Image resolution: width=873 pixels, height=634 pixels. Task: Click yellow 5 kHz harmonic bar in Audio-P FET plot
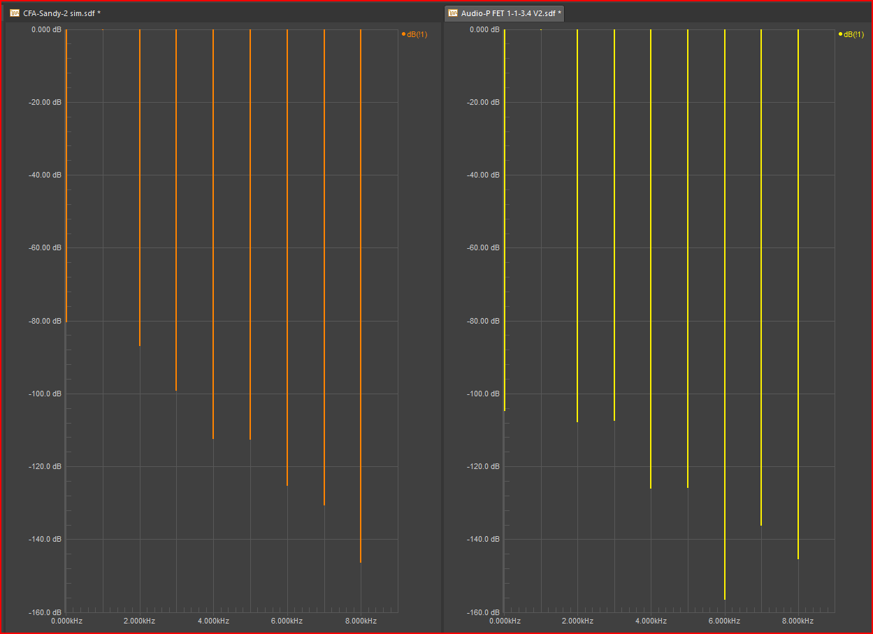[x=688, y=259]
